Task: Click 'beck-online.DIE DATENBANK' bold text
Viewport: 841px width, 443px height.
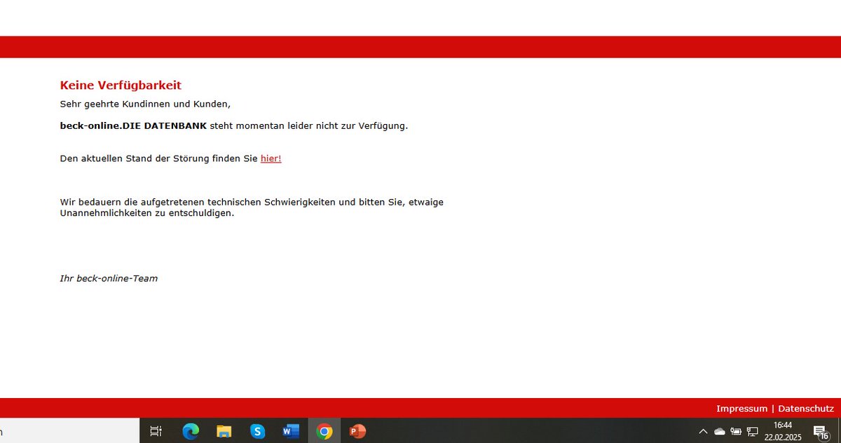Action: coord(133,126)
